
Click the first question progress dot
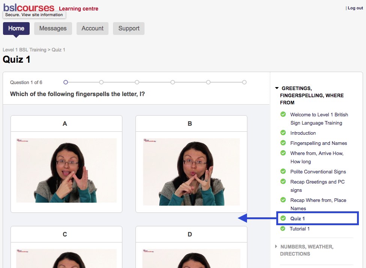pyautogui.click(x=66, y=82)
